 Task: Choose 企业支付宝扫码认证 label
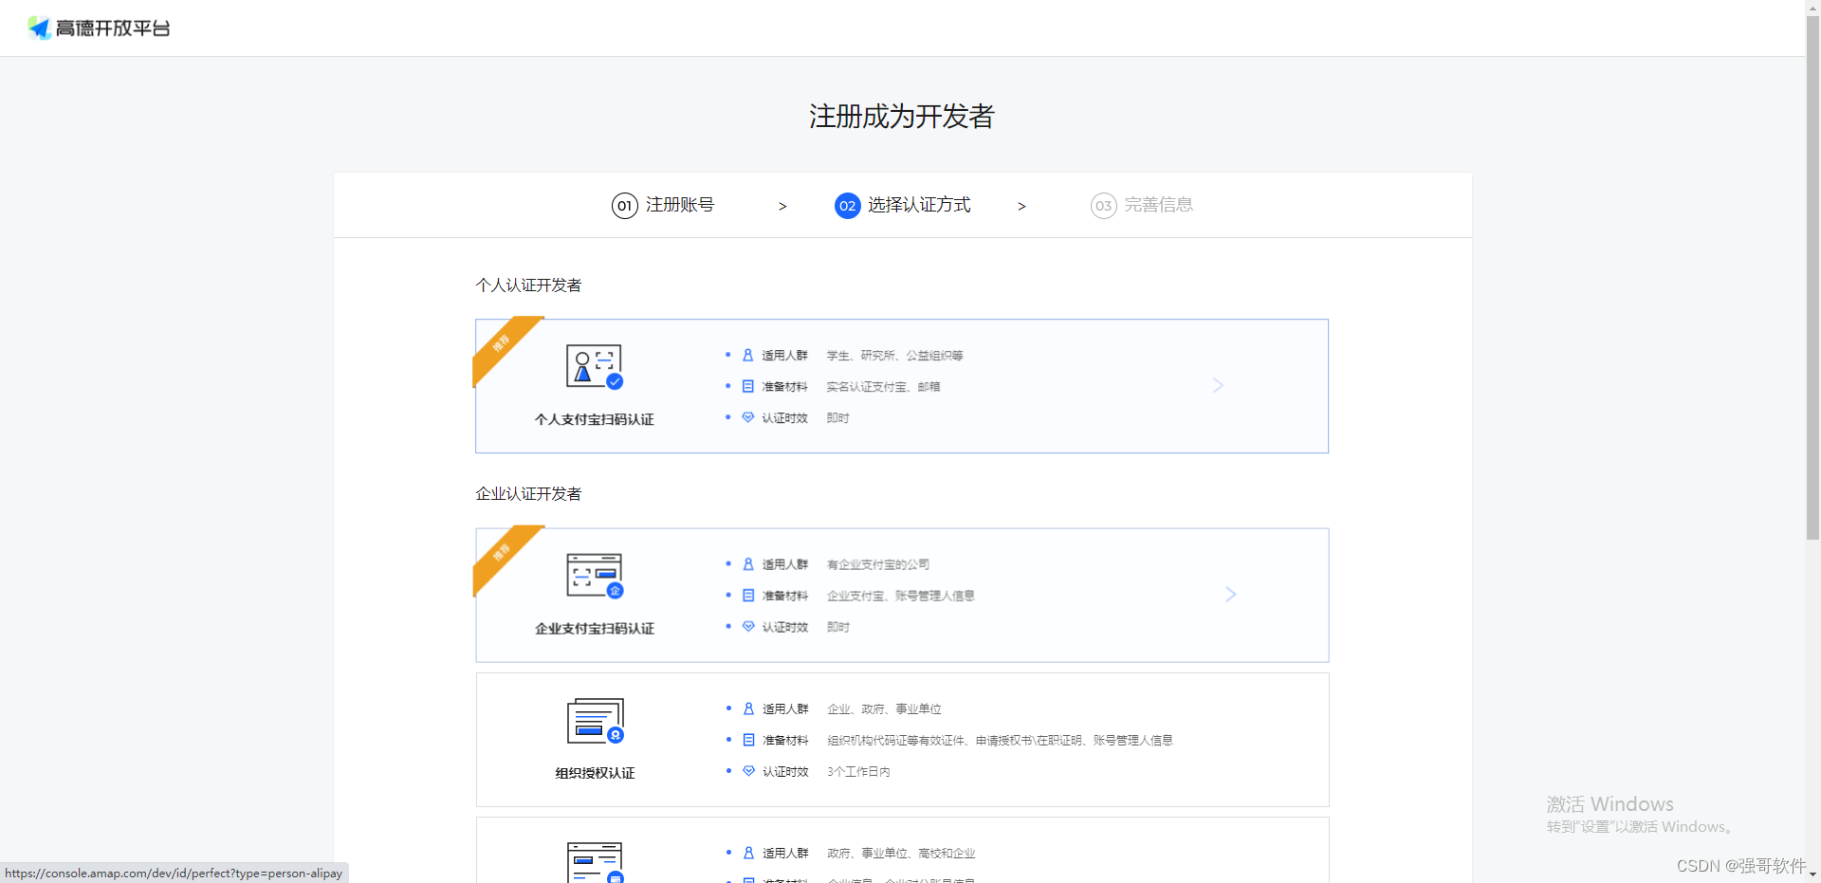point(595,629)
